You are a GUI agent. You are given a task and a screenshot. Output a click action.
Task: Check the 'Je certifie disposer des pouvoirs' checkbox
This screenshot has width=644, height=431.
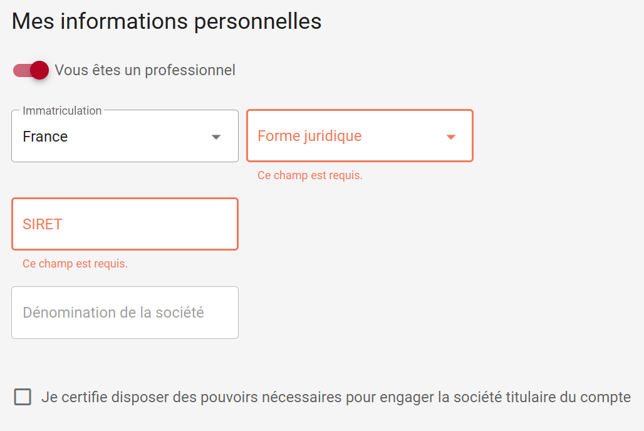click(23, 397)
